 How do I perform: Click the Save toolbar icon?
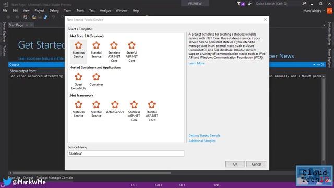pos(40,17)
